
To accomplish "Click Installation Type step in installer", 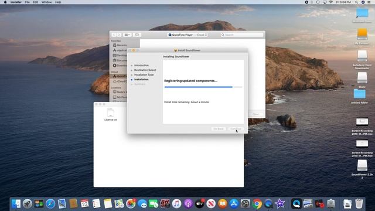I will (x=144, y=74).
